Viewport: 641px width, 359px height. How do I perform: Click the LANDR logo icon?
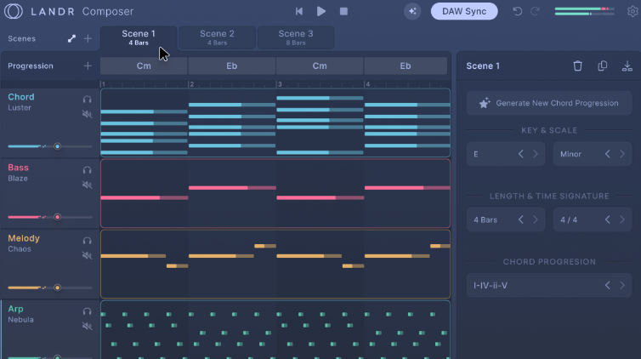tap(14, 11)
